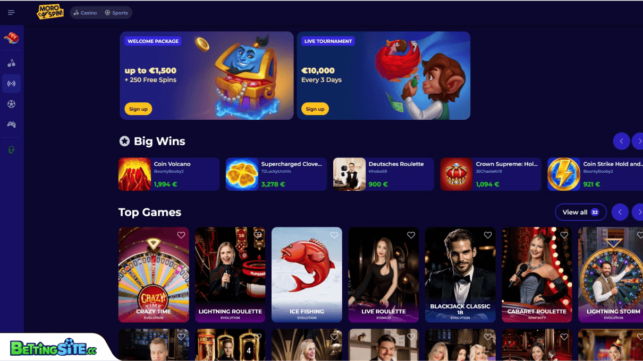This screenshot has height=361, width=643.
Task: Go to previous Big Wins with left arrow
Action: coord(622,141)
